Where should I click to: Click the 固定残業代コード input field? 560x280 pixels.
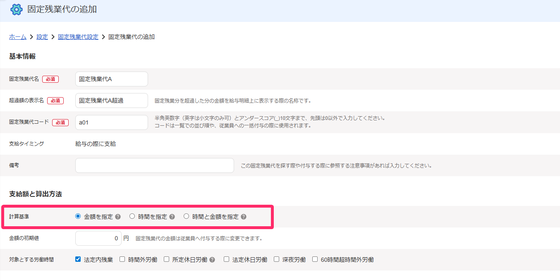[112, 122]
